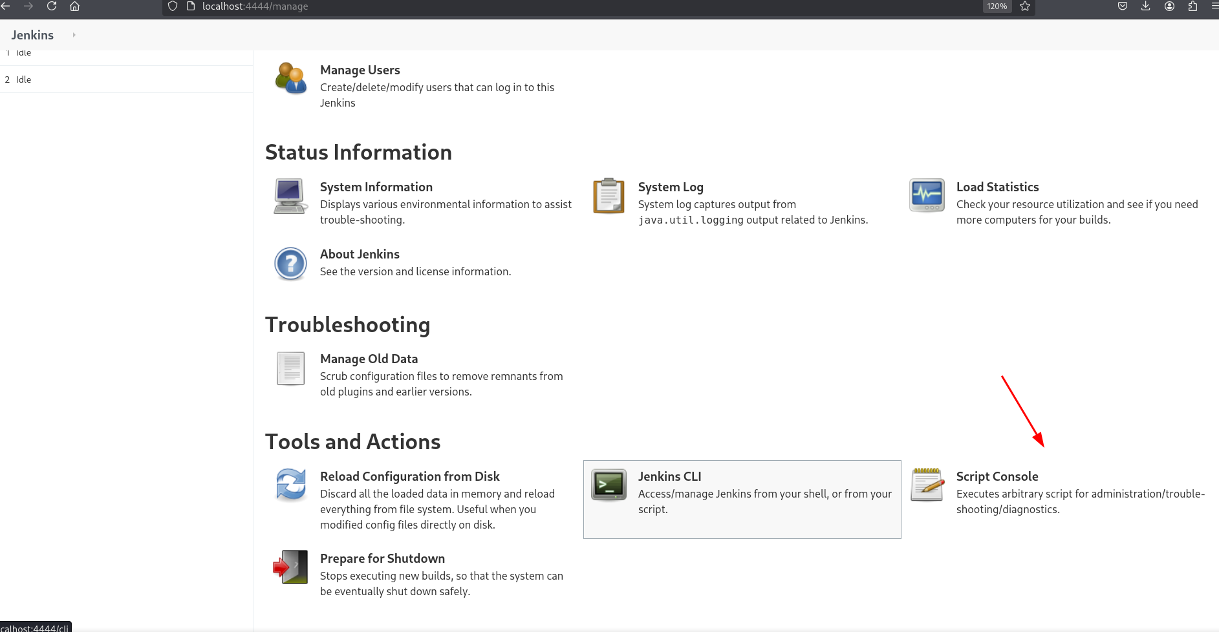
Task: Bookmark this page with the star icon
Action: 1025,6
